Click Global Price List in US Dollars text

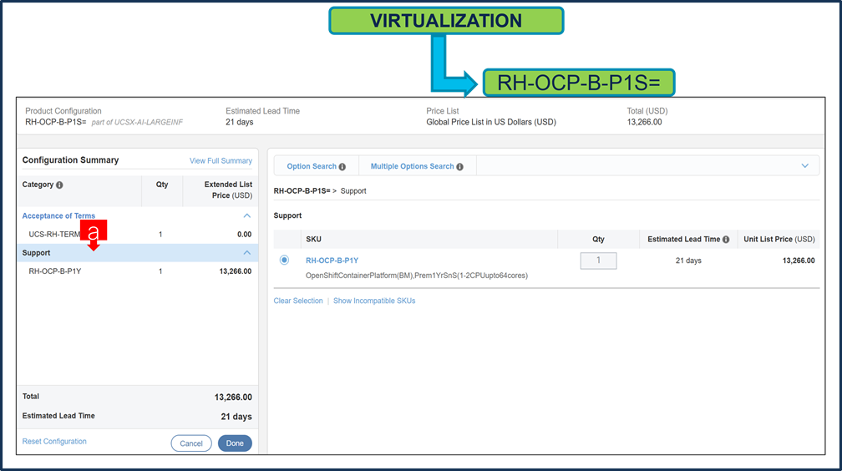[491, 122]
